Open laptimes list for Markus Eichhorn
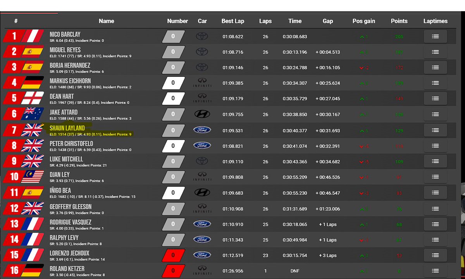This screenshot has height=279, width=465. coord(435,83)
